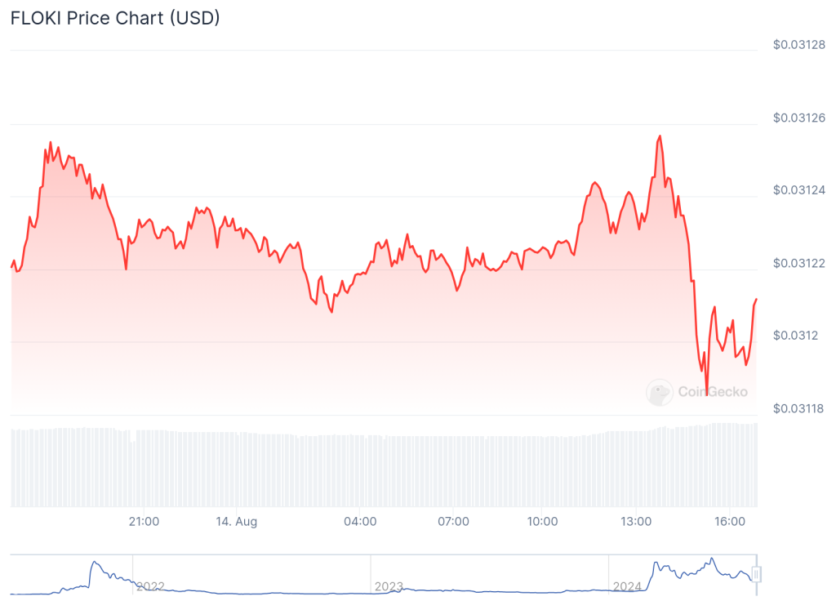Click the 04:00 time axis label
This screenshot has height=610, width=836.
coord(360,522)
